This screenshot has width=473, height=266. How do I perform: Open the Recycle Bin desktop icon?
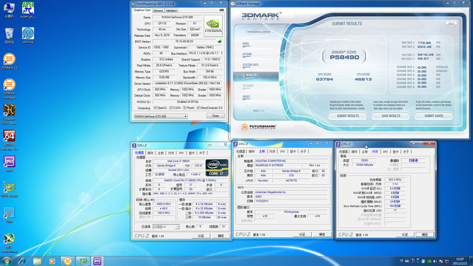9,35
